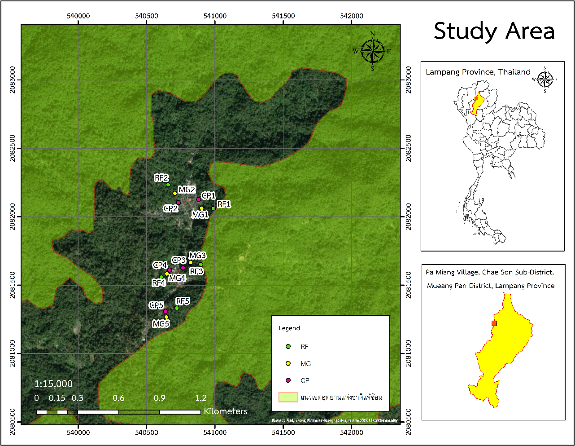The image size is (575, 446).
Task: Select the green RF2 point marker
Action: point(168,185)
